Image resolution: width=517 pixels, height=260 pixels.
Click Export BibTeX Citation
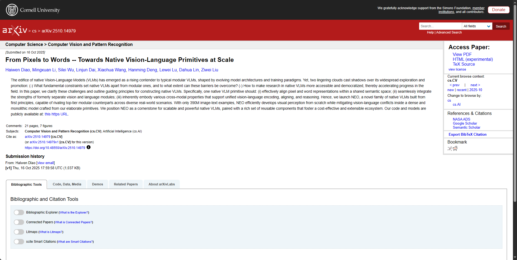pos(468,134)
